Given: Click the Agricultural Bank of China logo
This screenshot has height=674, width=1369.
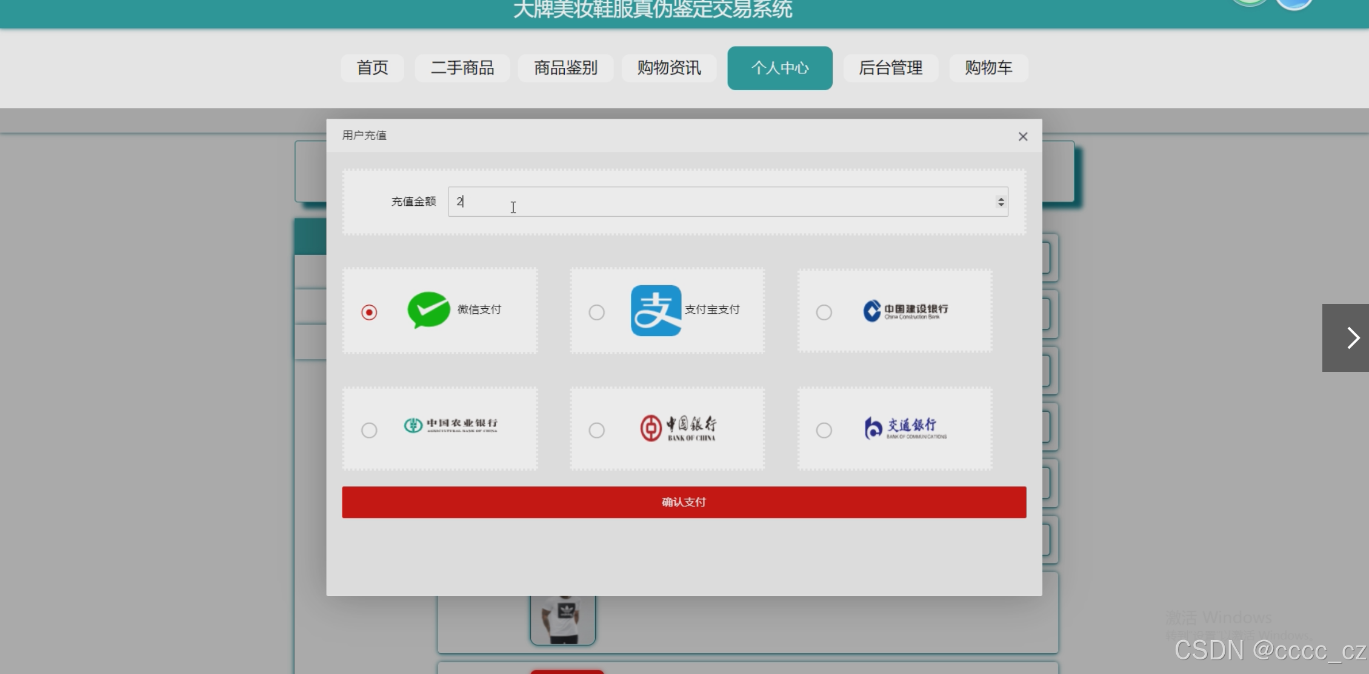Looking at the screenshot, I should tap(451, 425).
